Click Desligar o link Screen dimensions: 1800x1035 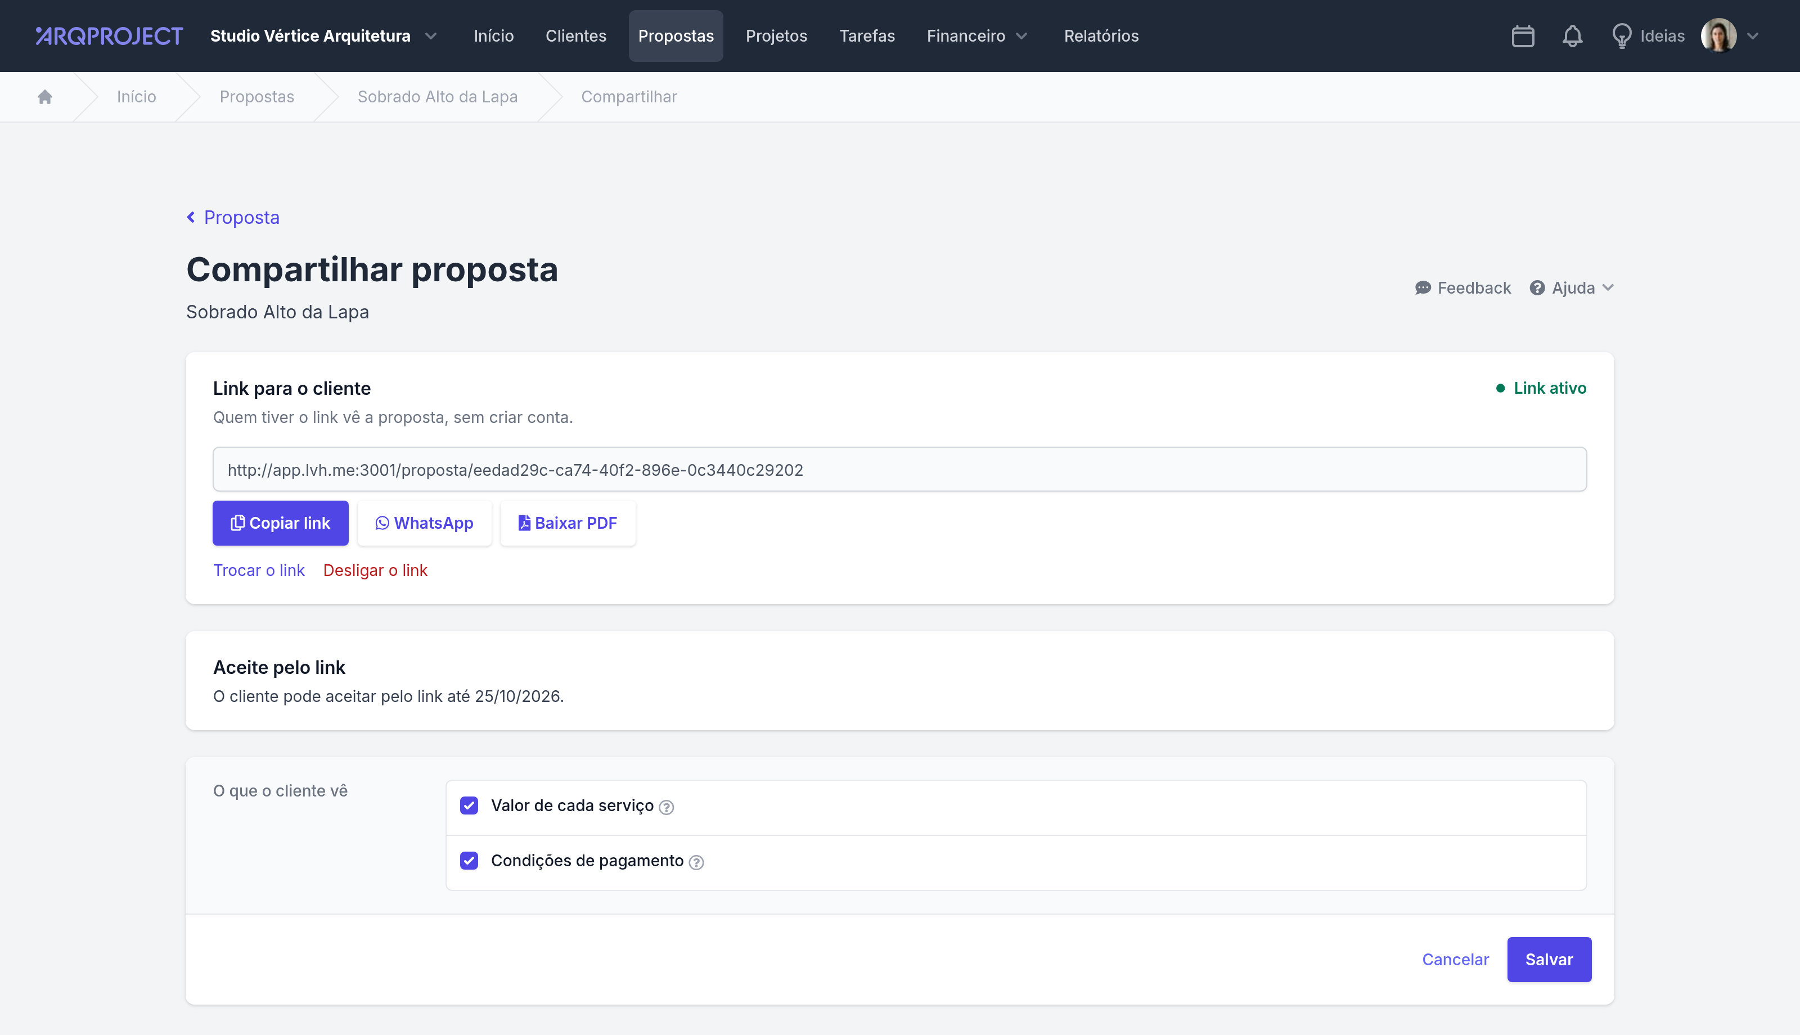coord(375,570)
